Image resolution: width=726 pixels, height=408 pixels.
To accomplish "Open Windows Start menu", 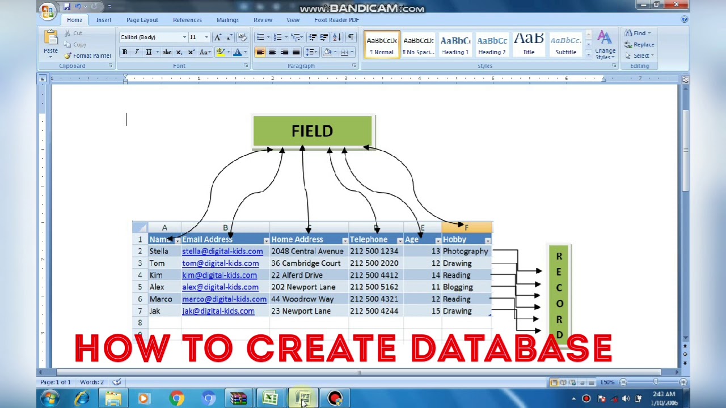I will tap(50, 398).
